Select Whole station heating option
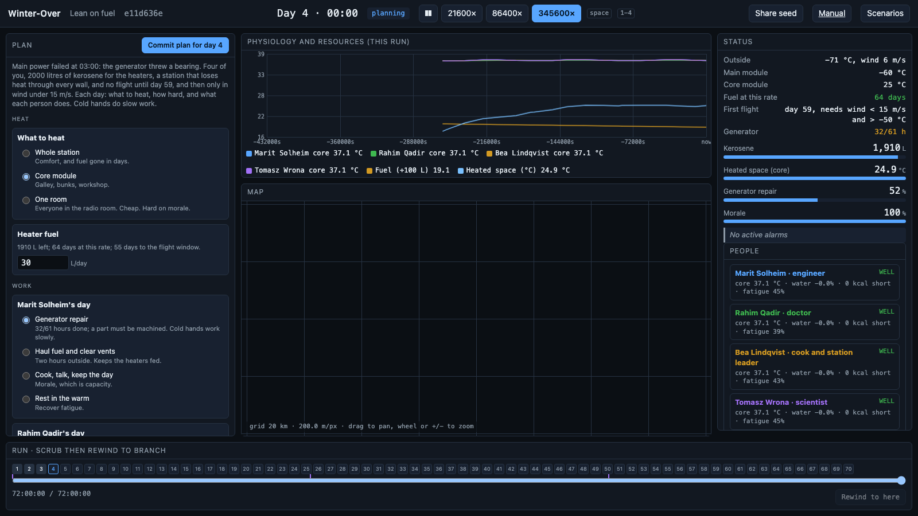918x516 pixels. point(26,153)
